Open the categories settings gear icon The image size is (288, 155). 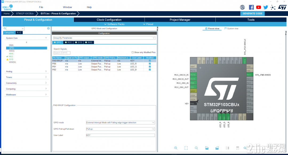click(48, 28)
